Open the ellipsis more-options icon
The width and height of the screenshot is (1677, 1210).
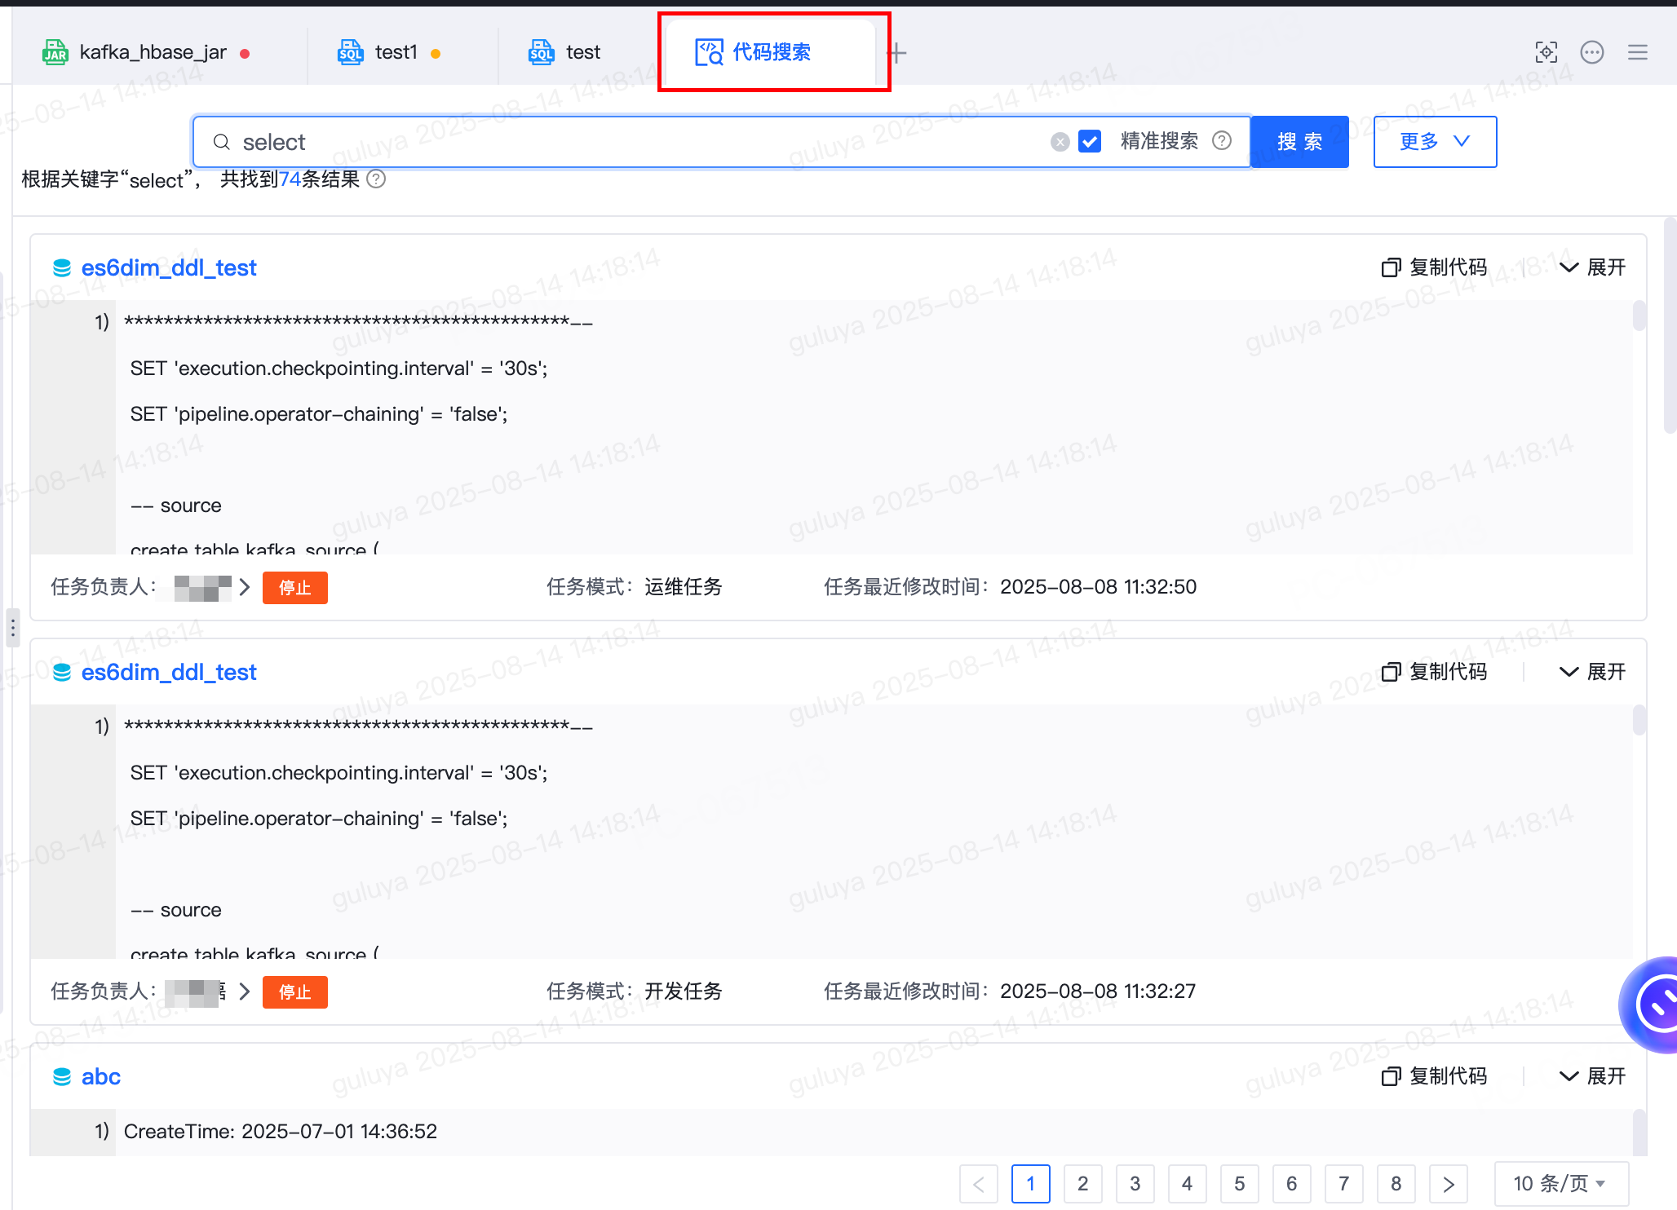click(x=1591, y=52)
